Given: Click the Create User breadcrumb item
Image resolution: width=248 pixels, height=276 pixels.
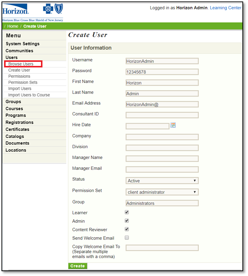Looking at the screenshot, I should click(35, 26).
